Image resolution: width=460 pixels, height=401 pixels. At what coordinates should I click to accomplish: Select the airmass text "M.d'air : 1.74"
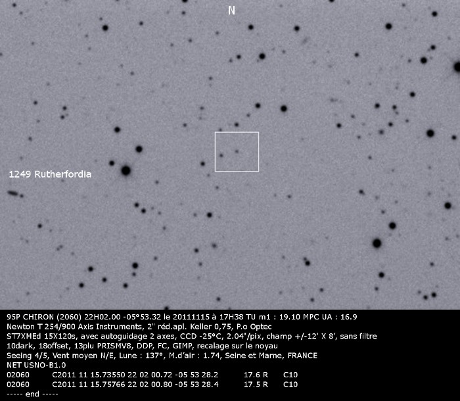[x=195, y=356]
